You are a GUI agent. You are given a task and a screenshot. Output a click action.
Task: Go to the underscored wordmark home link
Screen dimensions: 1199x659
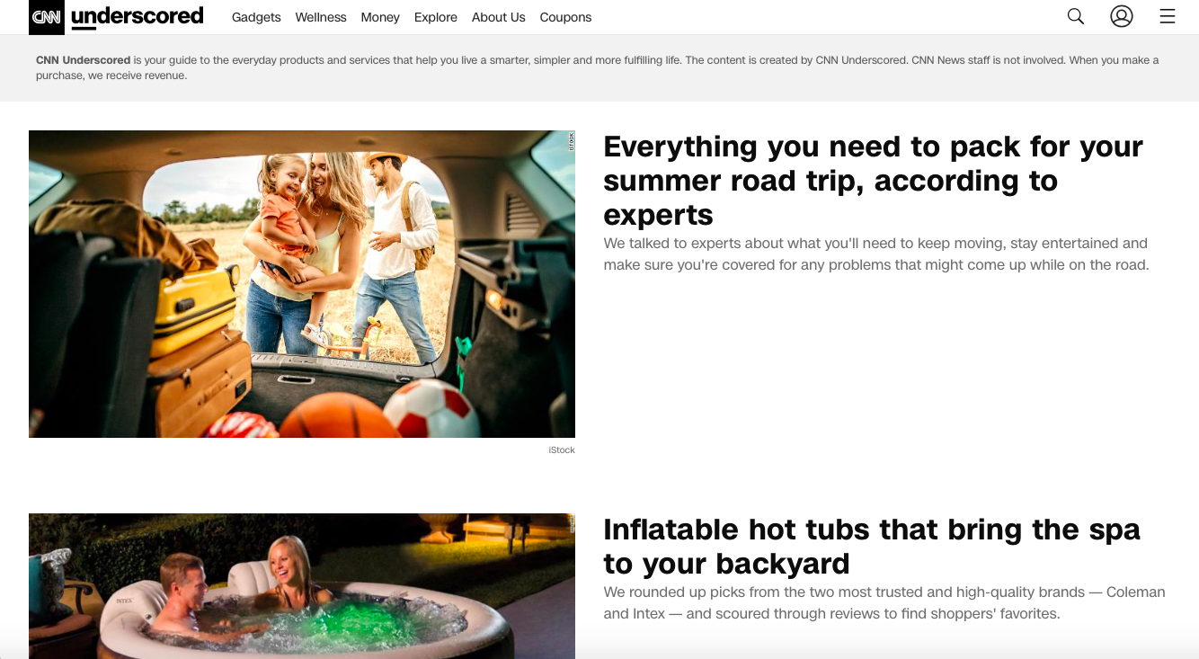point(138,17)
